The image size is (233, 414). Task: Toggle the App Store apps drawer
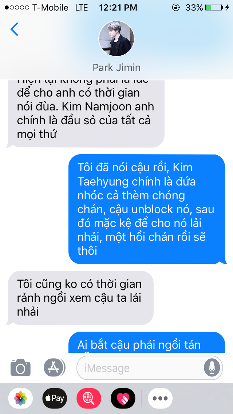pyautogui.click(x=54, y=367)
